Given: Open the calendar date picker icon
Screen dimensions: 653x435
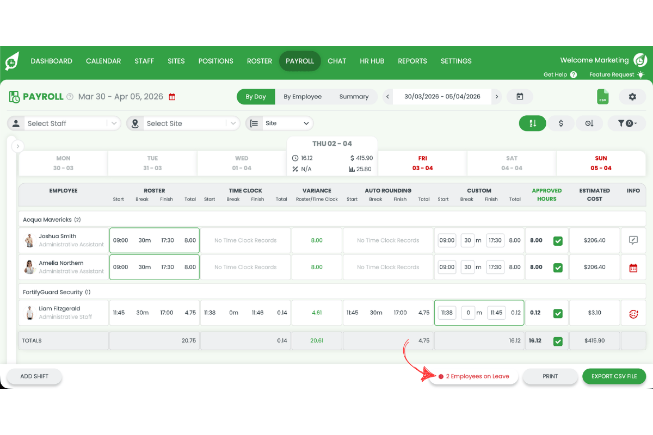Looking at the screenshot, I should pyautogui.click(x=520, y=97).
